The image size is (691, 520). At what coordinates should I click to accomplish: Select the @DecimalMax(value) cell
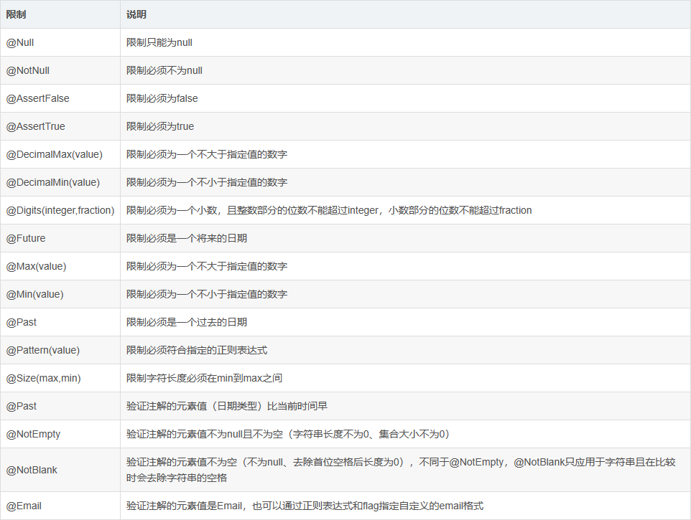pyautogui.click(x=55, y=154)
